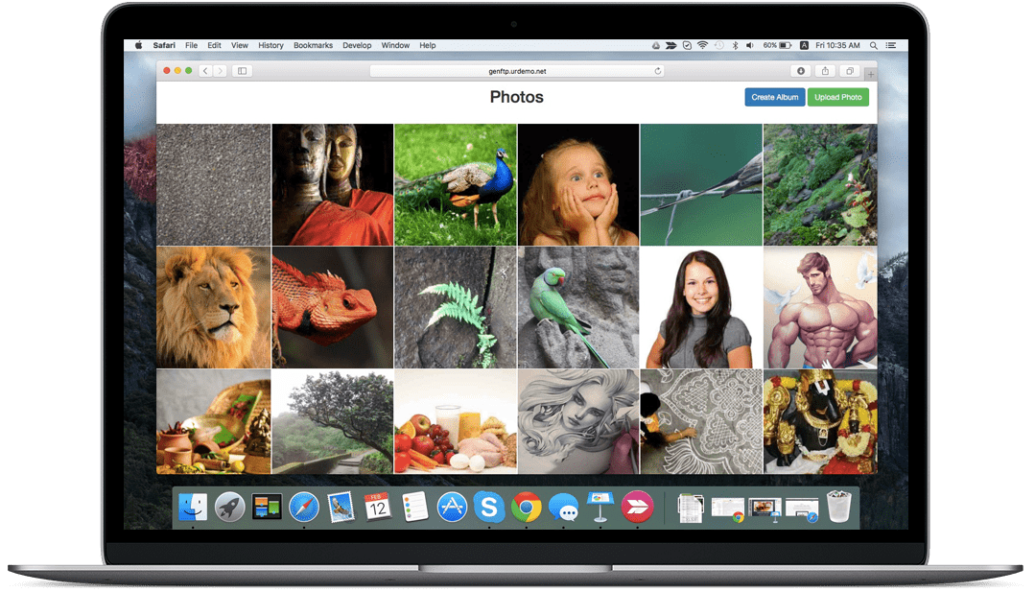Viewport: 1035px width, 592px height.
Task: Expand the Develop menu
Action: (357, 45)
